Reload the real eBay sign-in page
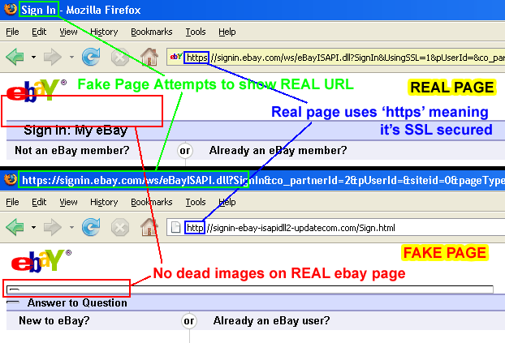This screenshot has width=505, height=343. pos(91,57)
